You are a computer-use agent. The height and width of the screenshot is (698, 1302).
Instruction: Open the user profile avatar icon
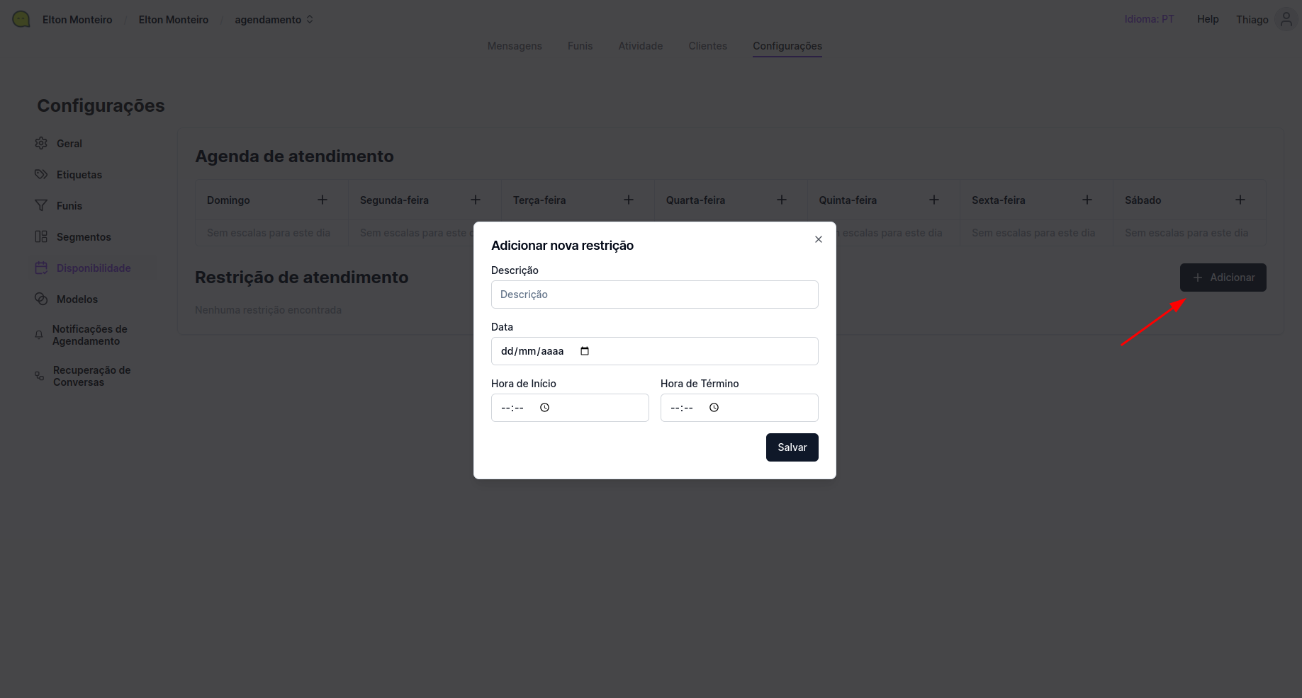point(1286,19)
